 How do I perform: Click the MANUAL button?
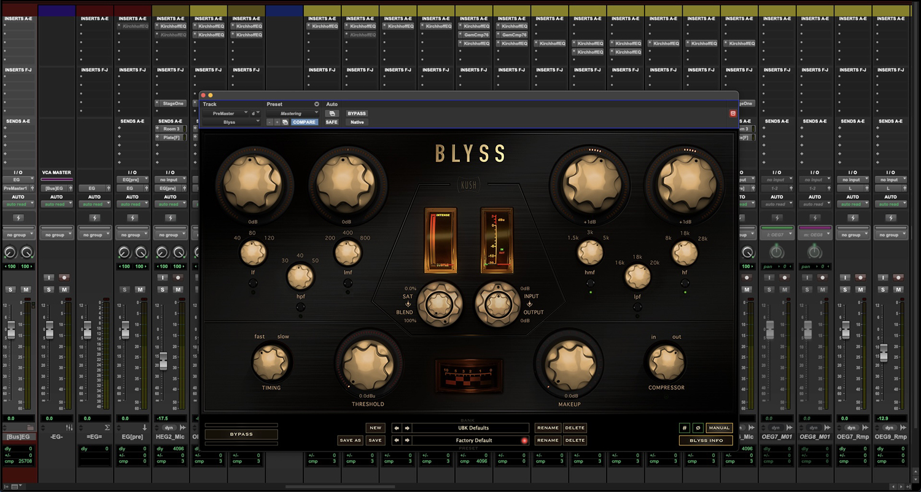point(719,428)
